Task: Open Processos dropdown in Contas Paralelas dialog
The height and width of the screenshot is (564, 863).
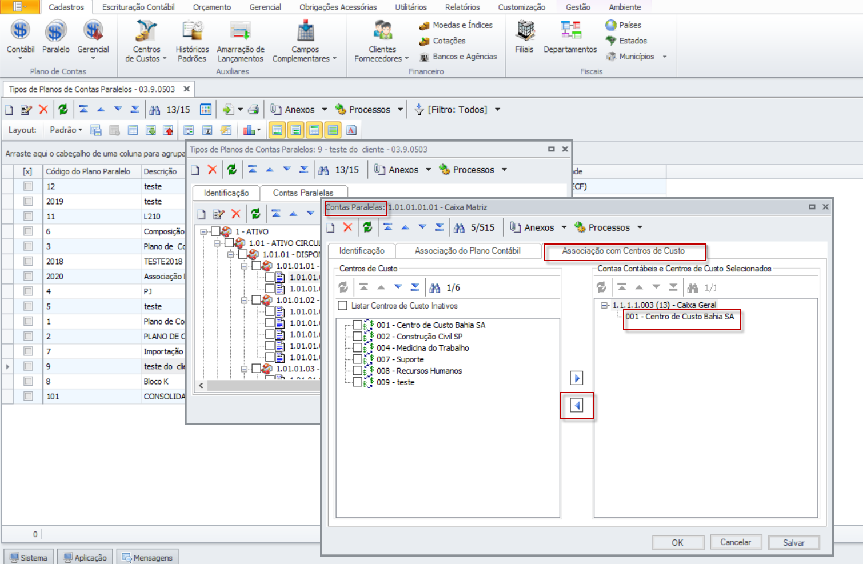Action: (x=640, y=227)
